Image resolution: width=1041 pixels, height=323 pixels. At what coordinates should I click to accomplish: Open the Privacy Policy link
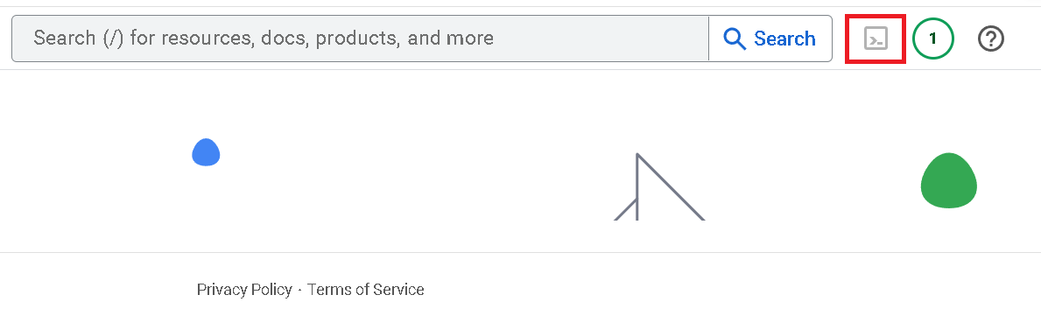[244, 290]
